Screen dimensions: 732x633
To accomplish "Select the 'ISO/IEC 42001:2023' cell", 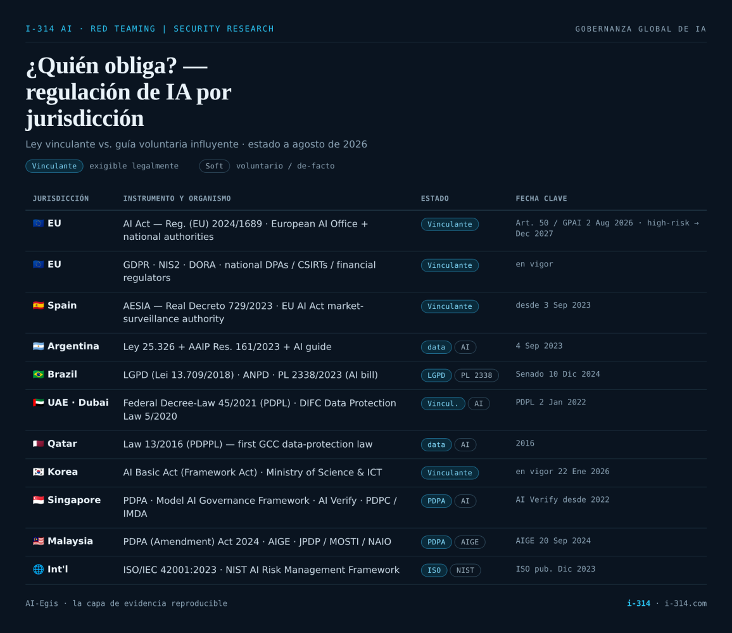I will 262,570.
